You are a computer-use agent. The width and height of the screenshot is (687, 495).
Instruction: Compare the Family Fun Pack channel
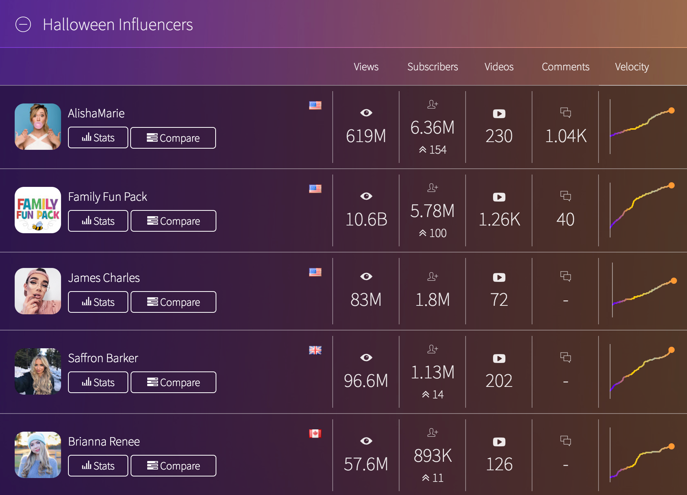pyautogui.click(x=173, y=221)
